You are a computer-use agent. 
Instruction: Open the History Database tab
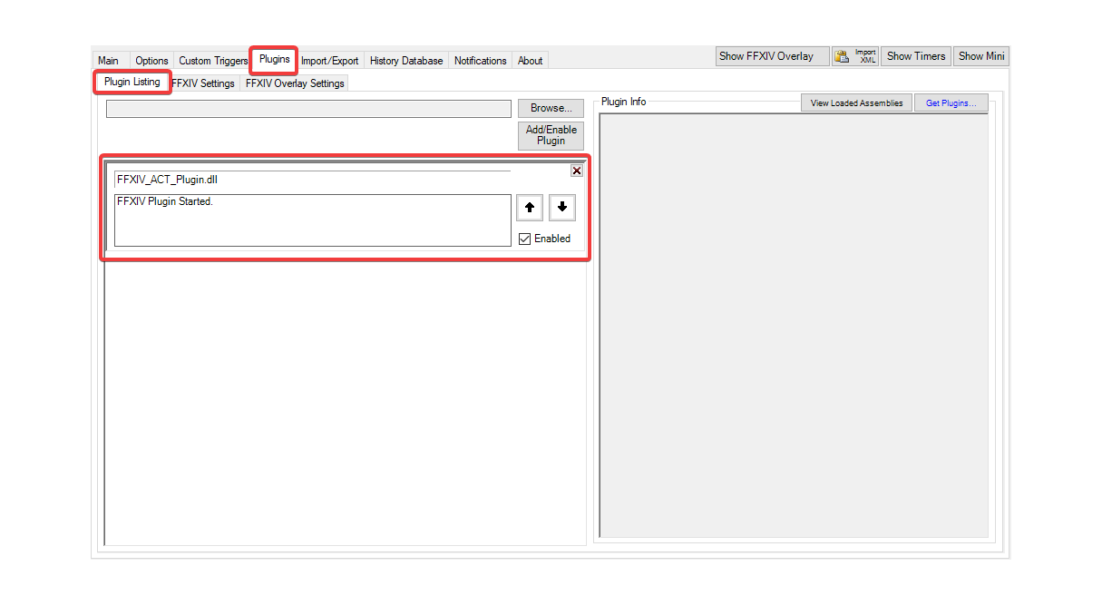[405, 60]
